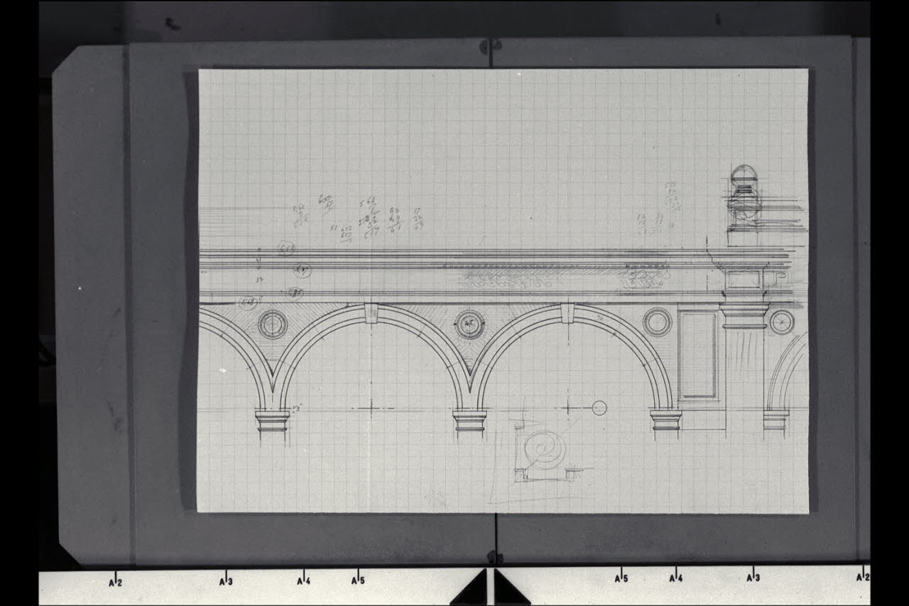Viewport: 909px width, 606px height.
Task: Click the right A5 marker on the ruler
Action: [621, 578]
